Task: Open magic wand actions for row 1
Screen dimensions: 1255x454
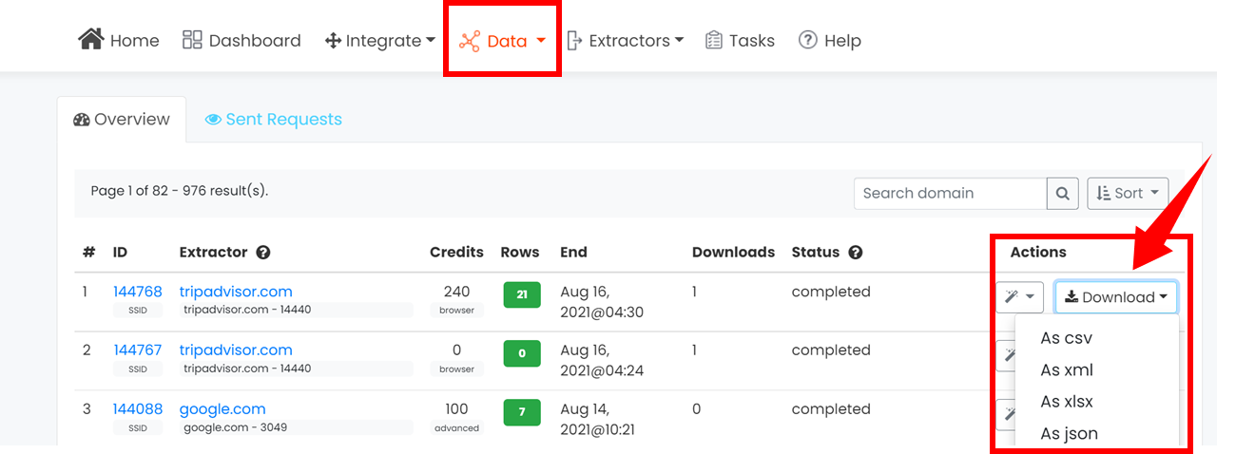Action: (1020, 297)
